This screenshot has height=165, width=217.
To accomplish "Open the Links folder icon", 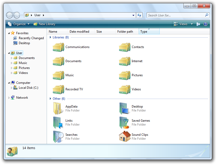I will pyautogui.click(x=58, y=122).
